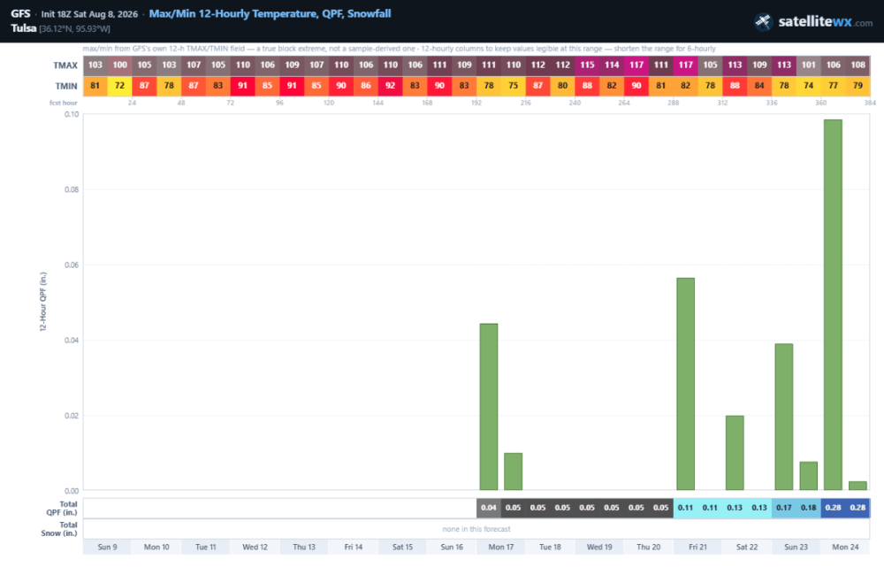The image size is (884, 567).
Task: Select the TMAX cell showing 100
Action: 119,65
